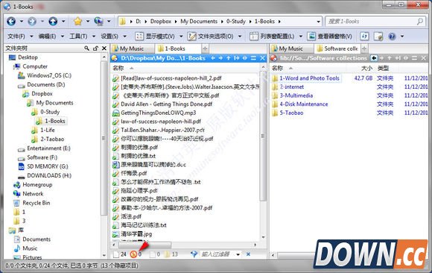432x273 pixels.
Task: Open the 编辑(E) menu
Action: [47, 36]
